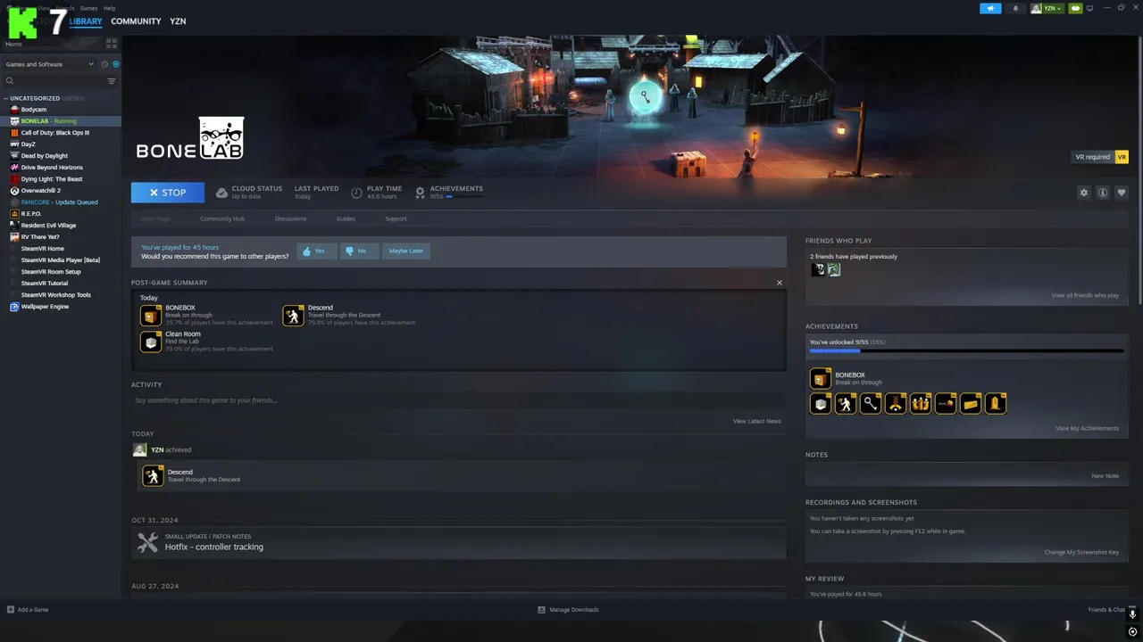Open game info icon

point(1103,193)
